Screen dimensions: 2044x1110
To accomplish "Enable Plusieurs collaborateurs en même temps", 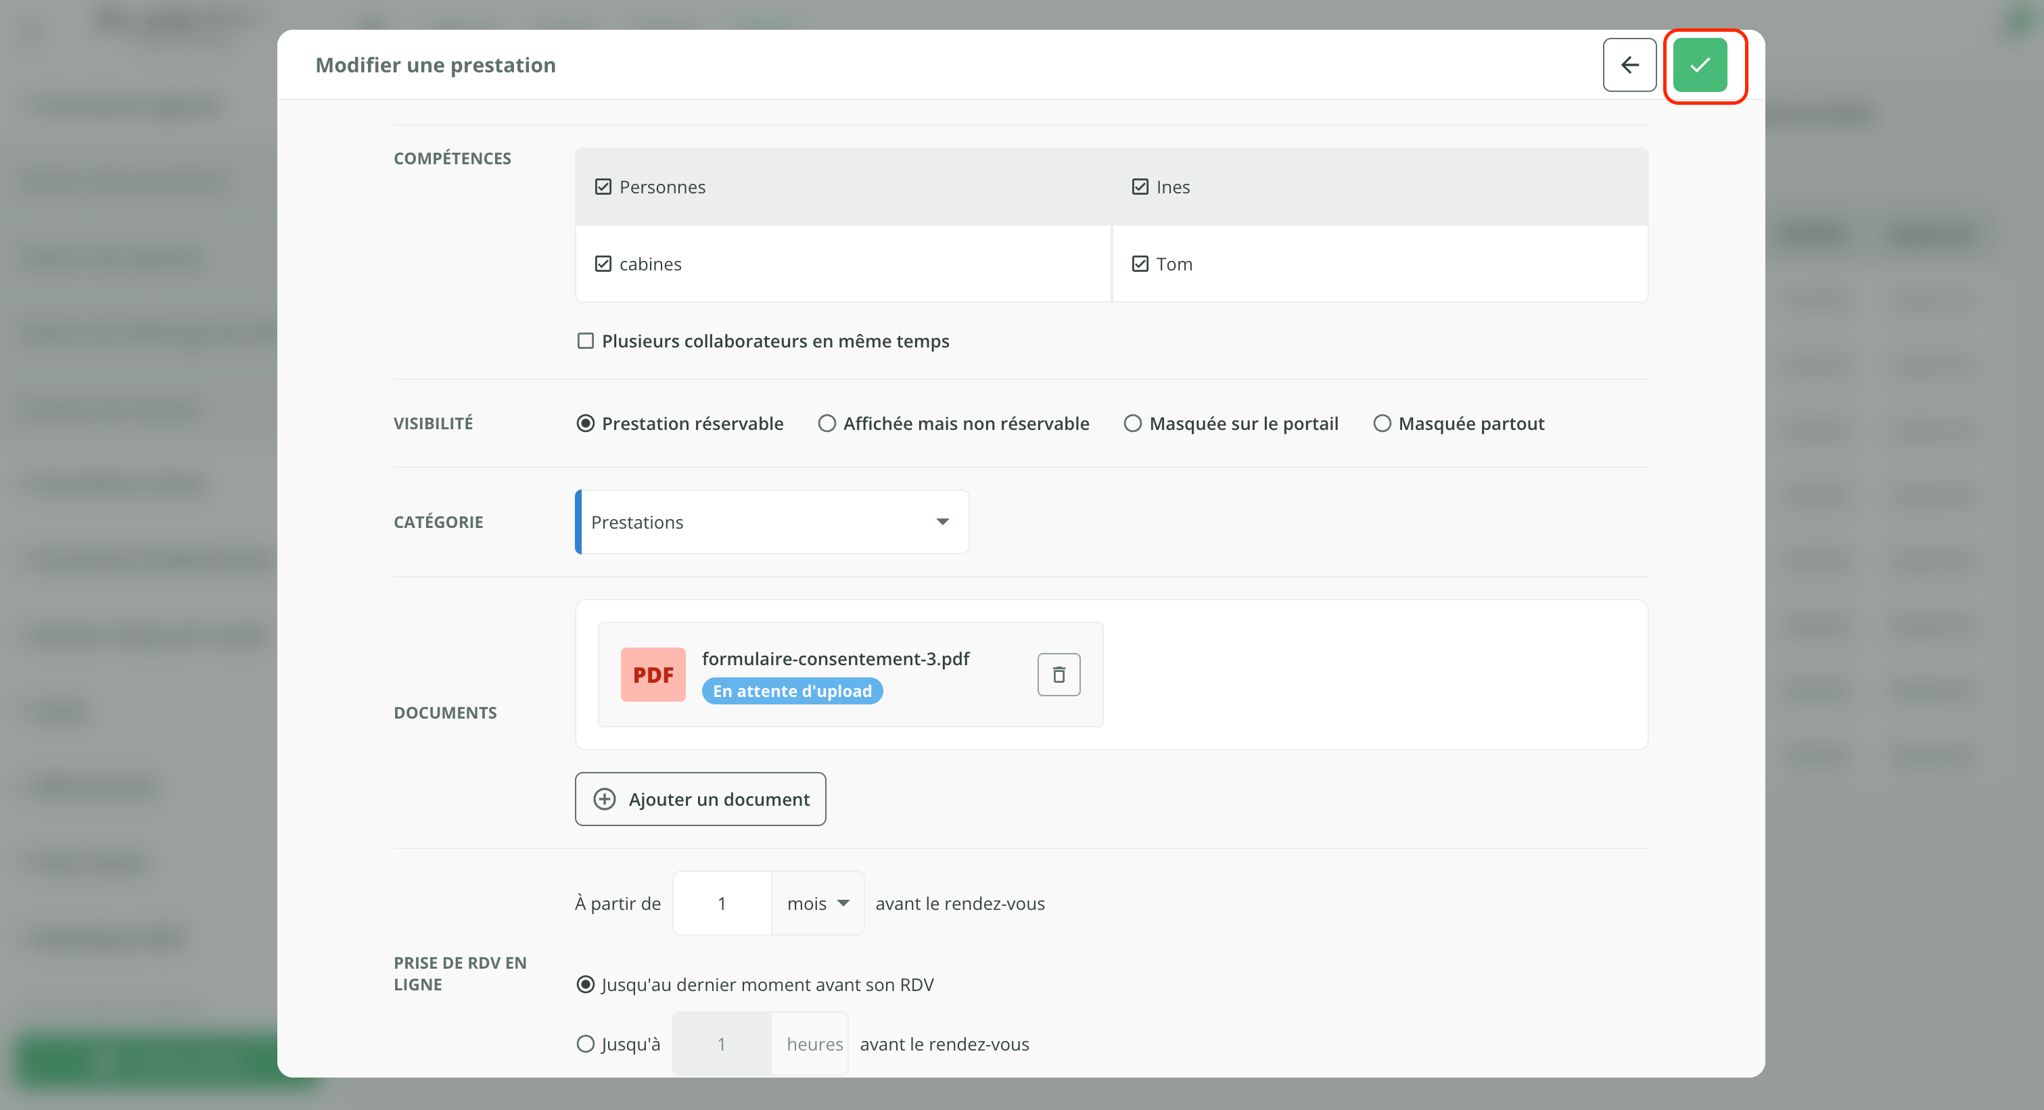I will (586, 341).
